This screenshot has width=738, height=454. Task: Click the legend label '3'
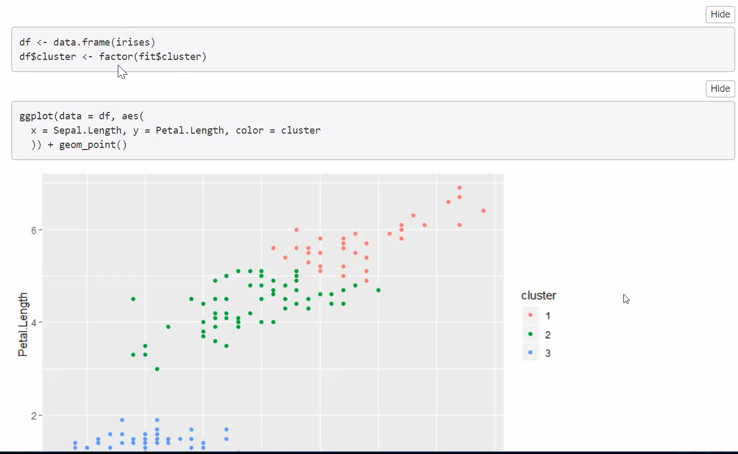point(548,353)
